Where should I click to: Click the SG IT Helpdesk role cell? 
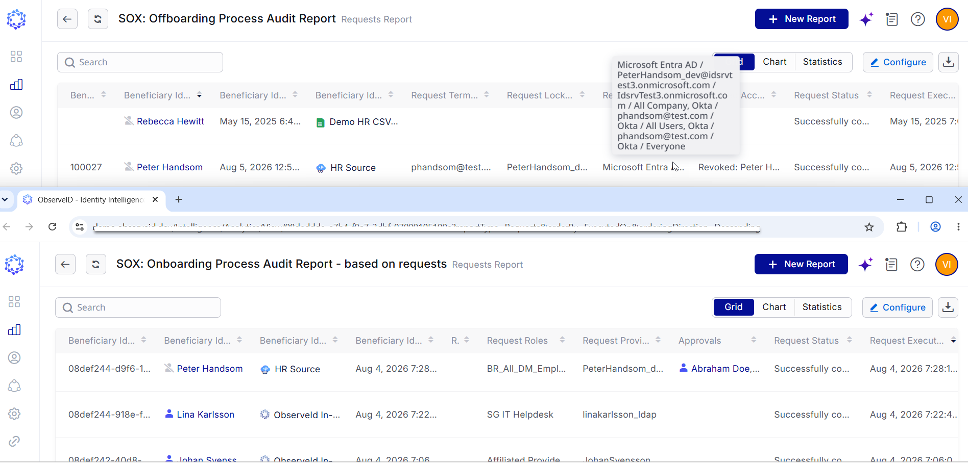pos(520,415)
